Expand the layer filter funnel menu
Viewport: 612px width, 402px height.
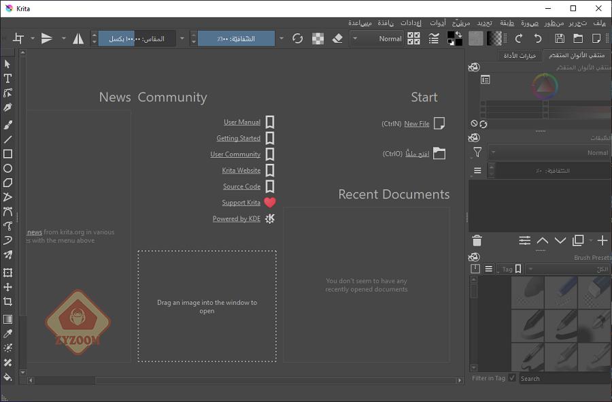477,152
